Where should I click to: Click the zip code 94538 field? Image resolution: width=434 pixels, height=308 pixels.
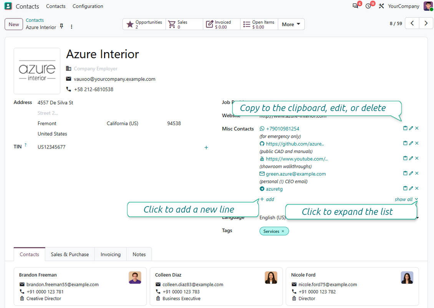pos(174,123)
